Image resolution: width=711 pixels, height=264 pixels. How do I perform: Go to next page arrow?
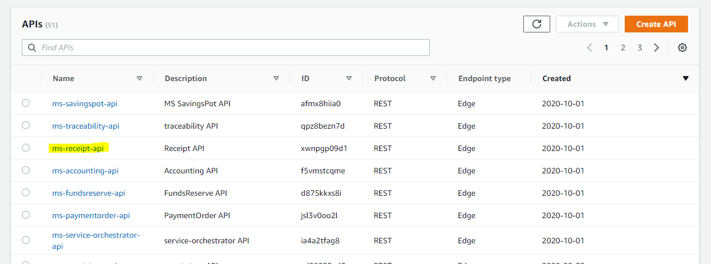(x=656, y=48)
